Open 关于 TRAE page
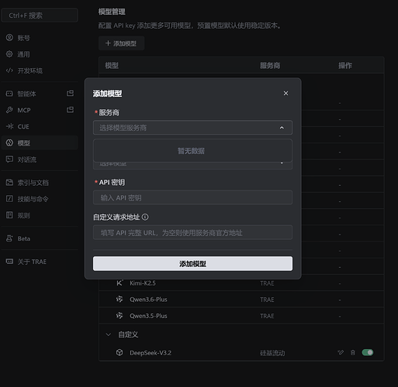The image size is (398, 387). click(x=40, y=262)
